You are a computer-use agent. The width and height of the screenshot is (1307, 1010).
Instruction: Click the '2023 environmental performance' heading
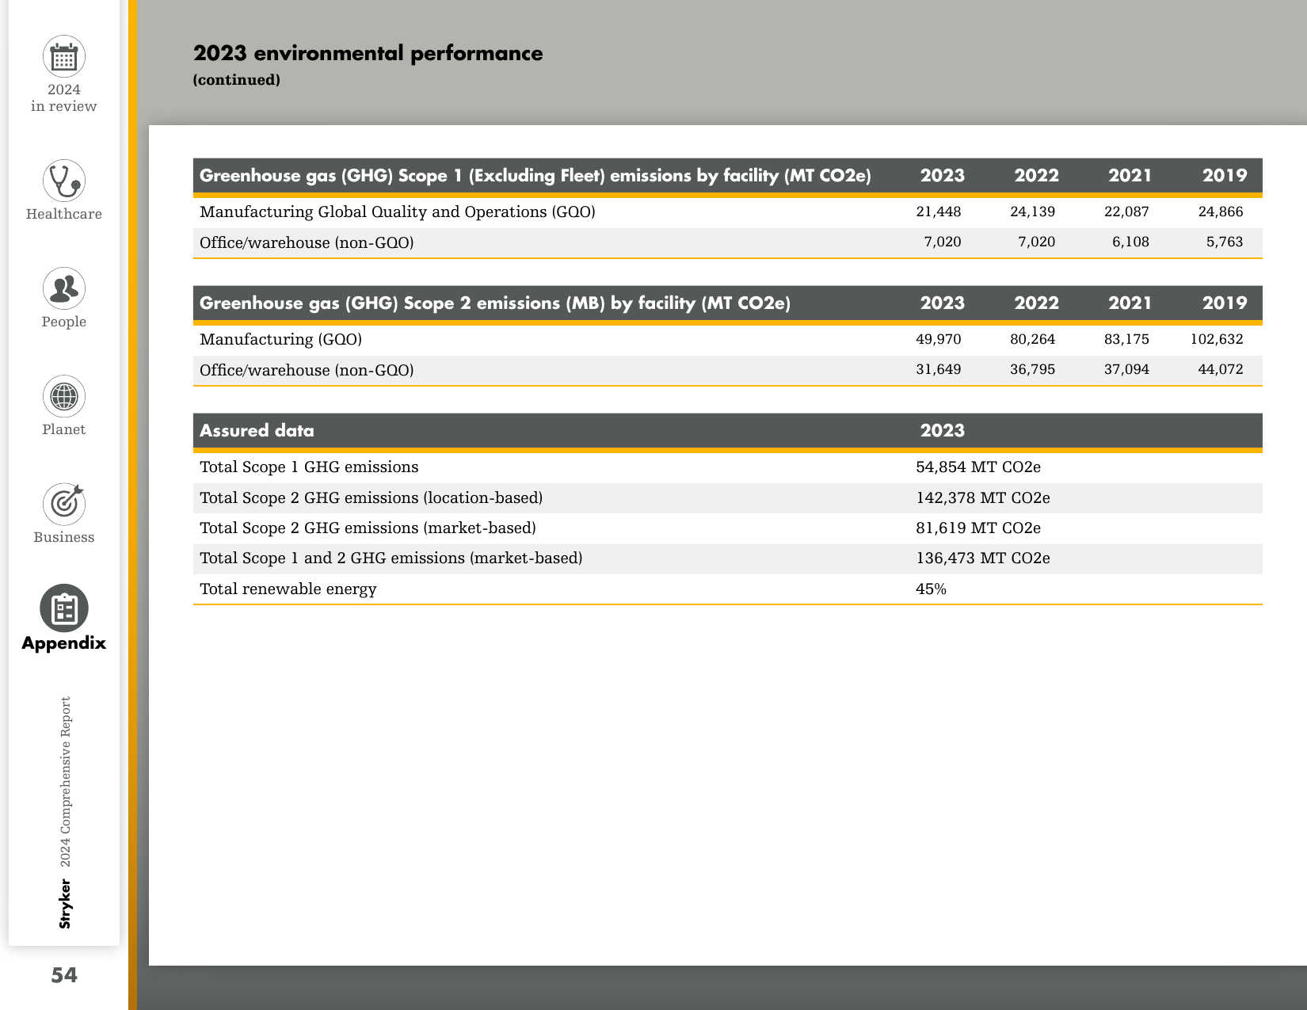368,53
